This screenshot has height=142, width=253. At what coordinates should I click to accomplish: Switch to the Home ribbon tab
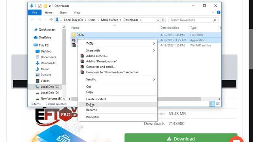pos(49,13)
